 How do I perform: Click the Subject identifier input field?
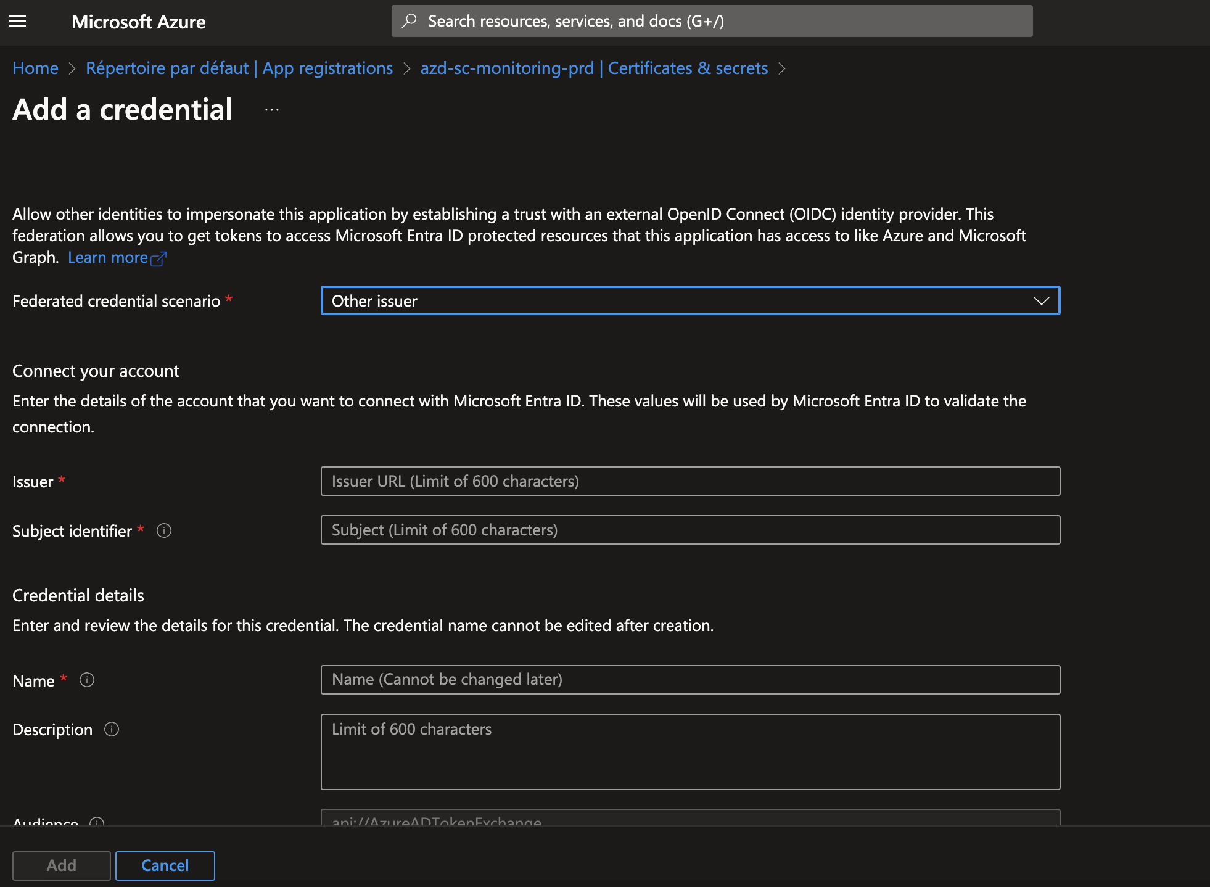[x=690, y=530]
